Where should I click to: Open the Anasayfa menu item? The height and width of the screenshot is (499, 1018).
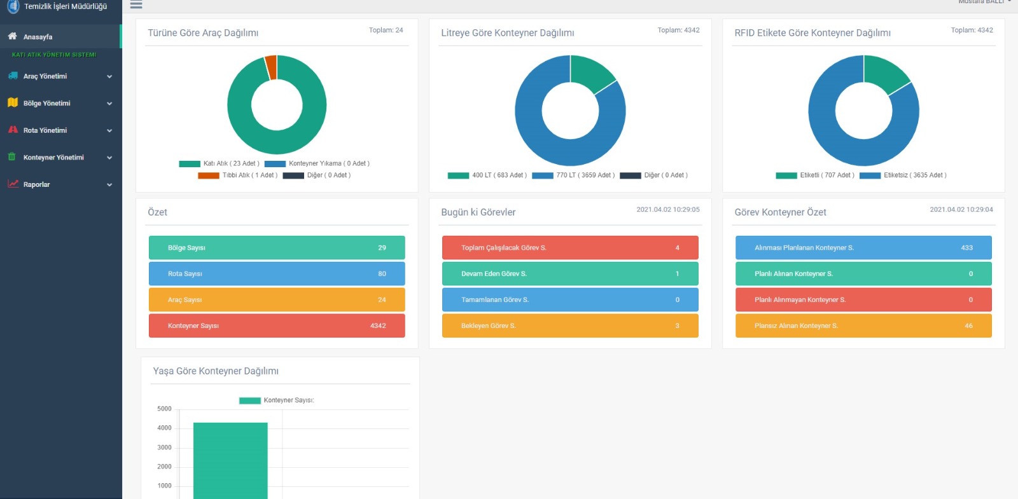point(38,37)
